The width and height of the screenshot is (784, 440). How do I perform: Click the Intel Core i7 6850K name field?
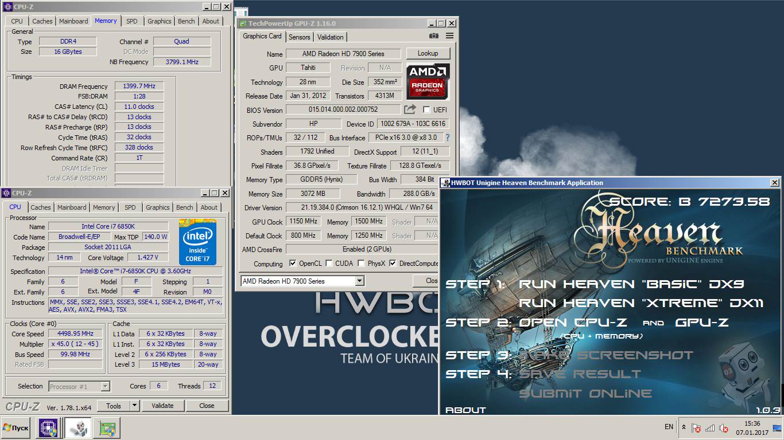tap(108, 226)
